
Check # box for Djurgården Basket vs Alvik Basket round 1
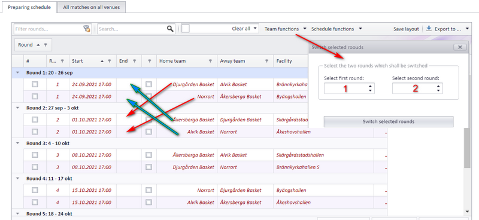pos(35,84)
